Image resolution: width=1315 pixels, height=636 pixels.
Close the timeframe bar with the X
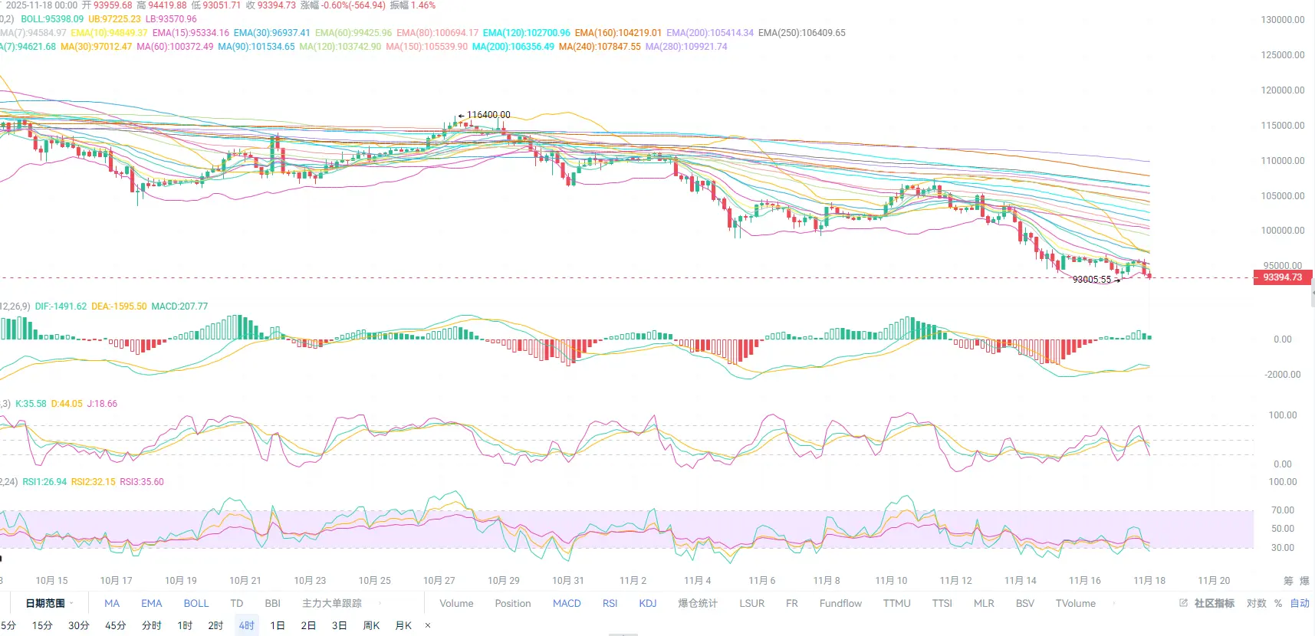[428, 625]
